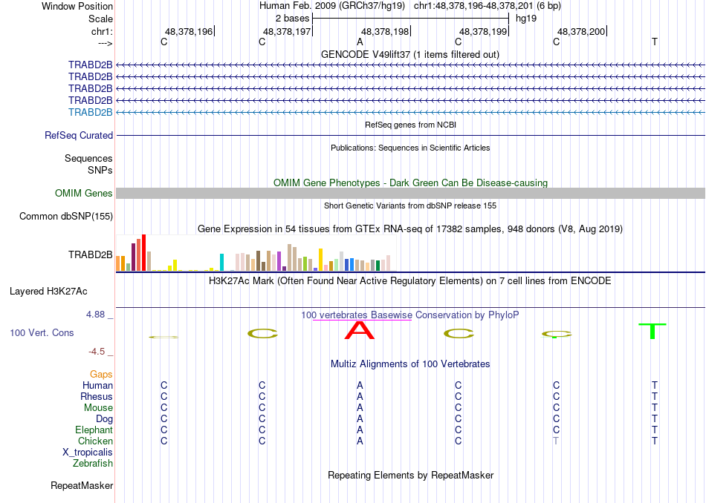Image resolution: width=706 pixels, height=503 pixels.
Task: Click the RepeatMasker side label
Action: click(x=82, y=485)
